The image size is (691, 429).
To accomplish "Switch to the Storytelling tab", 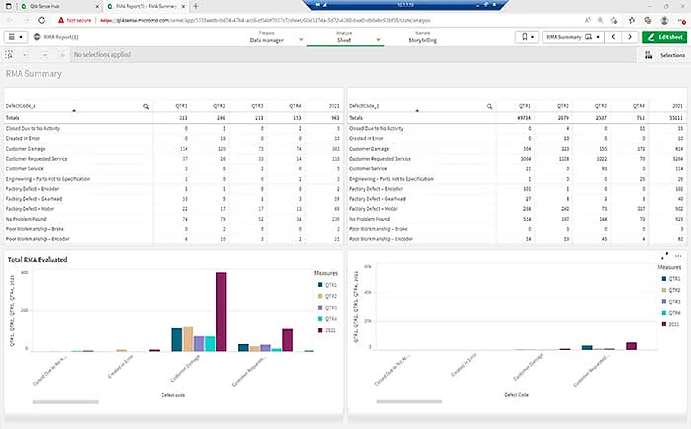I will click(422, 37).
